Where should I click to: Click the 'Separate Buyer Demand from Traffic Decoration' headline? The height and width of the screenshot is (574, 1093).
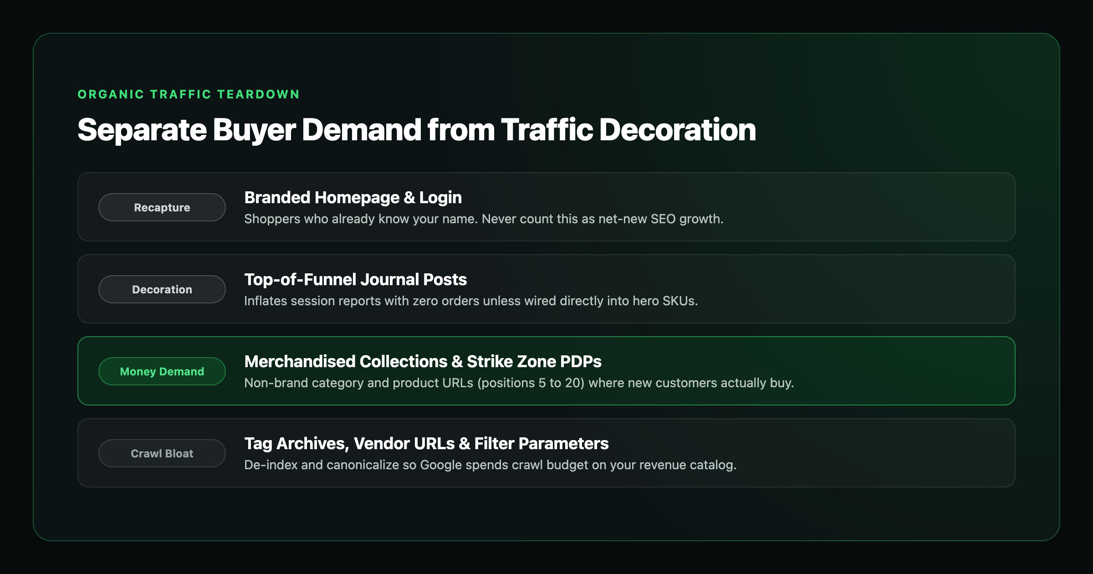click(x=417, y=130)
